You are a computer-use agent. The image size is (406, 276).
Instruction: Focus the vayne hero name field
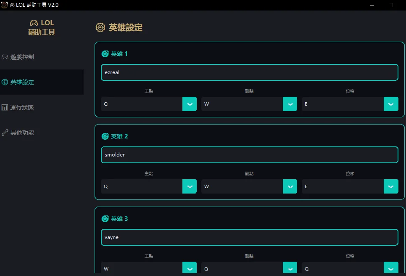tap(249, 237)
